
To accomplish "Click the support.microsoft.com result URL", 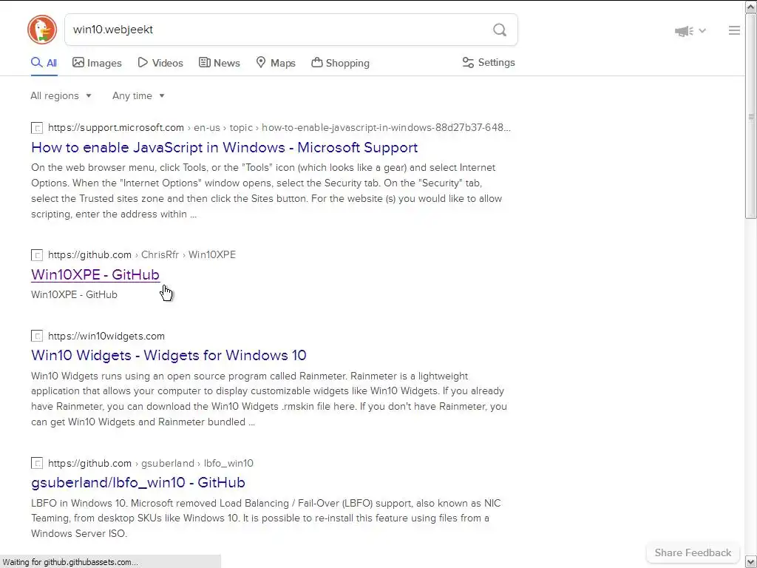I will coord(279,127).
